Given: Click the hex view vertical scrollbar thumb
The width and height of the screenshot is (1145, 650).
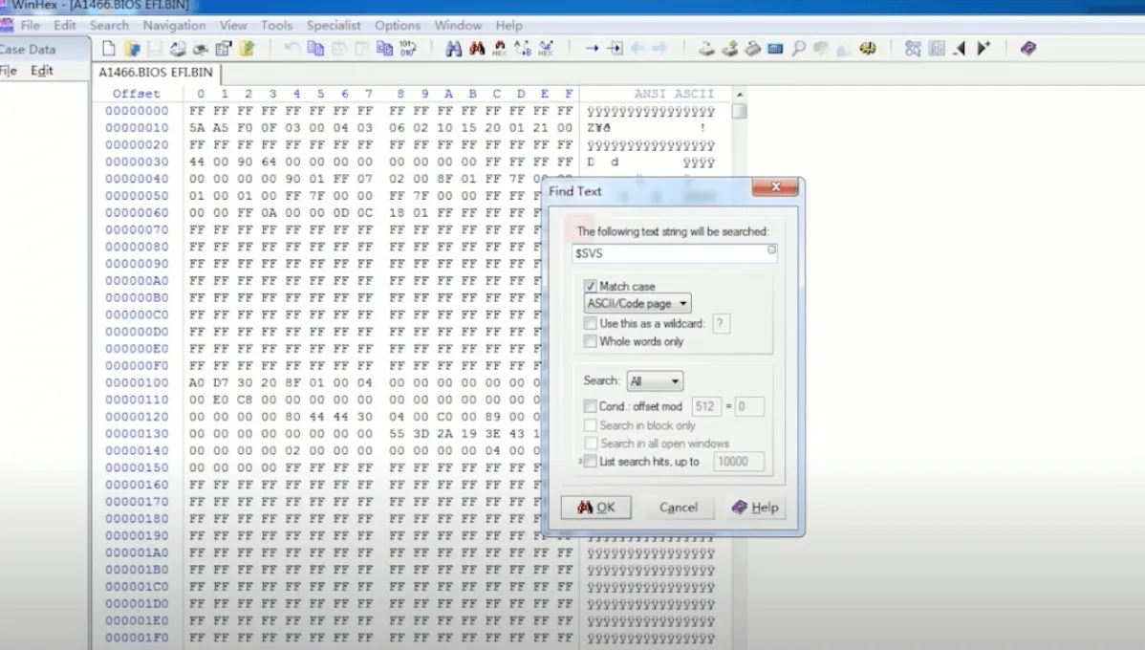Looking at the screenshot, I should tap(739, 111).
